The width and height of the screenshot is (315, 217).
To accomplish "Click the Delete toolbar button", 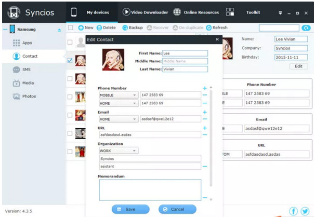I will (x=106, y=28).
